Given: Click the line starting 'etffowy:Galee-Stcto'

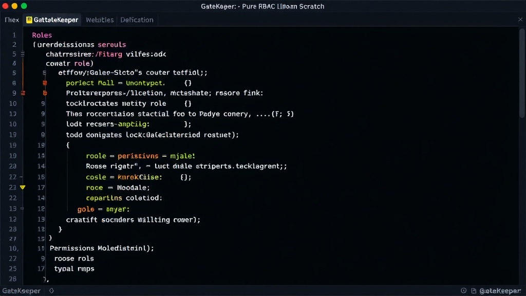Looking at the screenshot, I should coord(133,72).
